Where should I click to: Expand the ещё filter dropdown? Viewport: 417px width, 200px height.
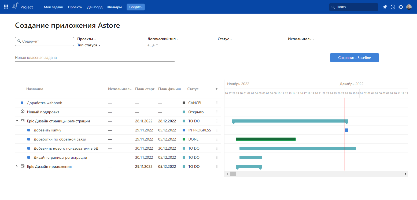(153, 45)
